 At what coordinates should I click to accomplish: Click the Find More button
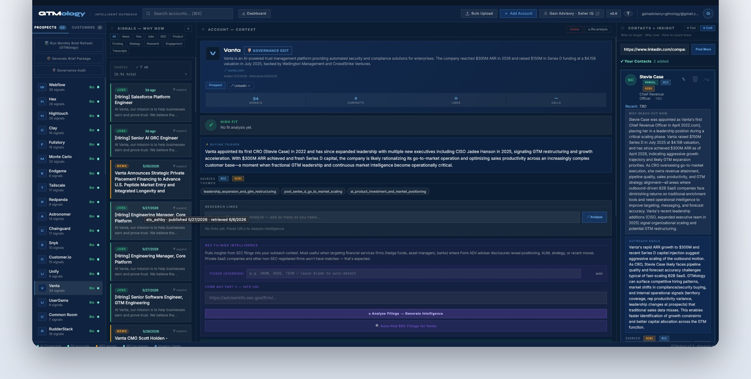(x=703, y=49)
